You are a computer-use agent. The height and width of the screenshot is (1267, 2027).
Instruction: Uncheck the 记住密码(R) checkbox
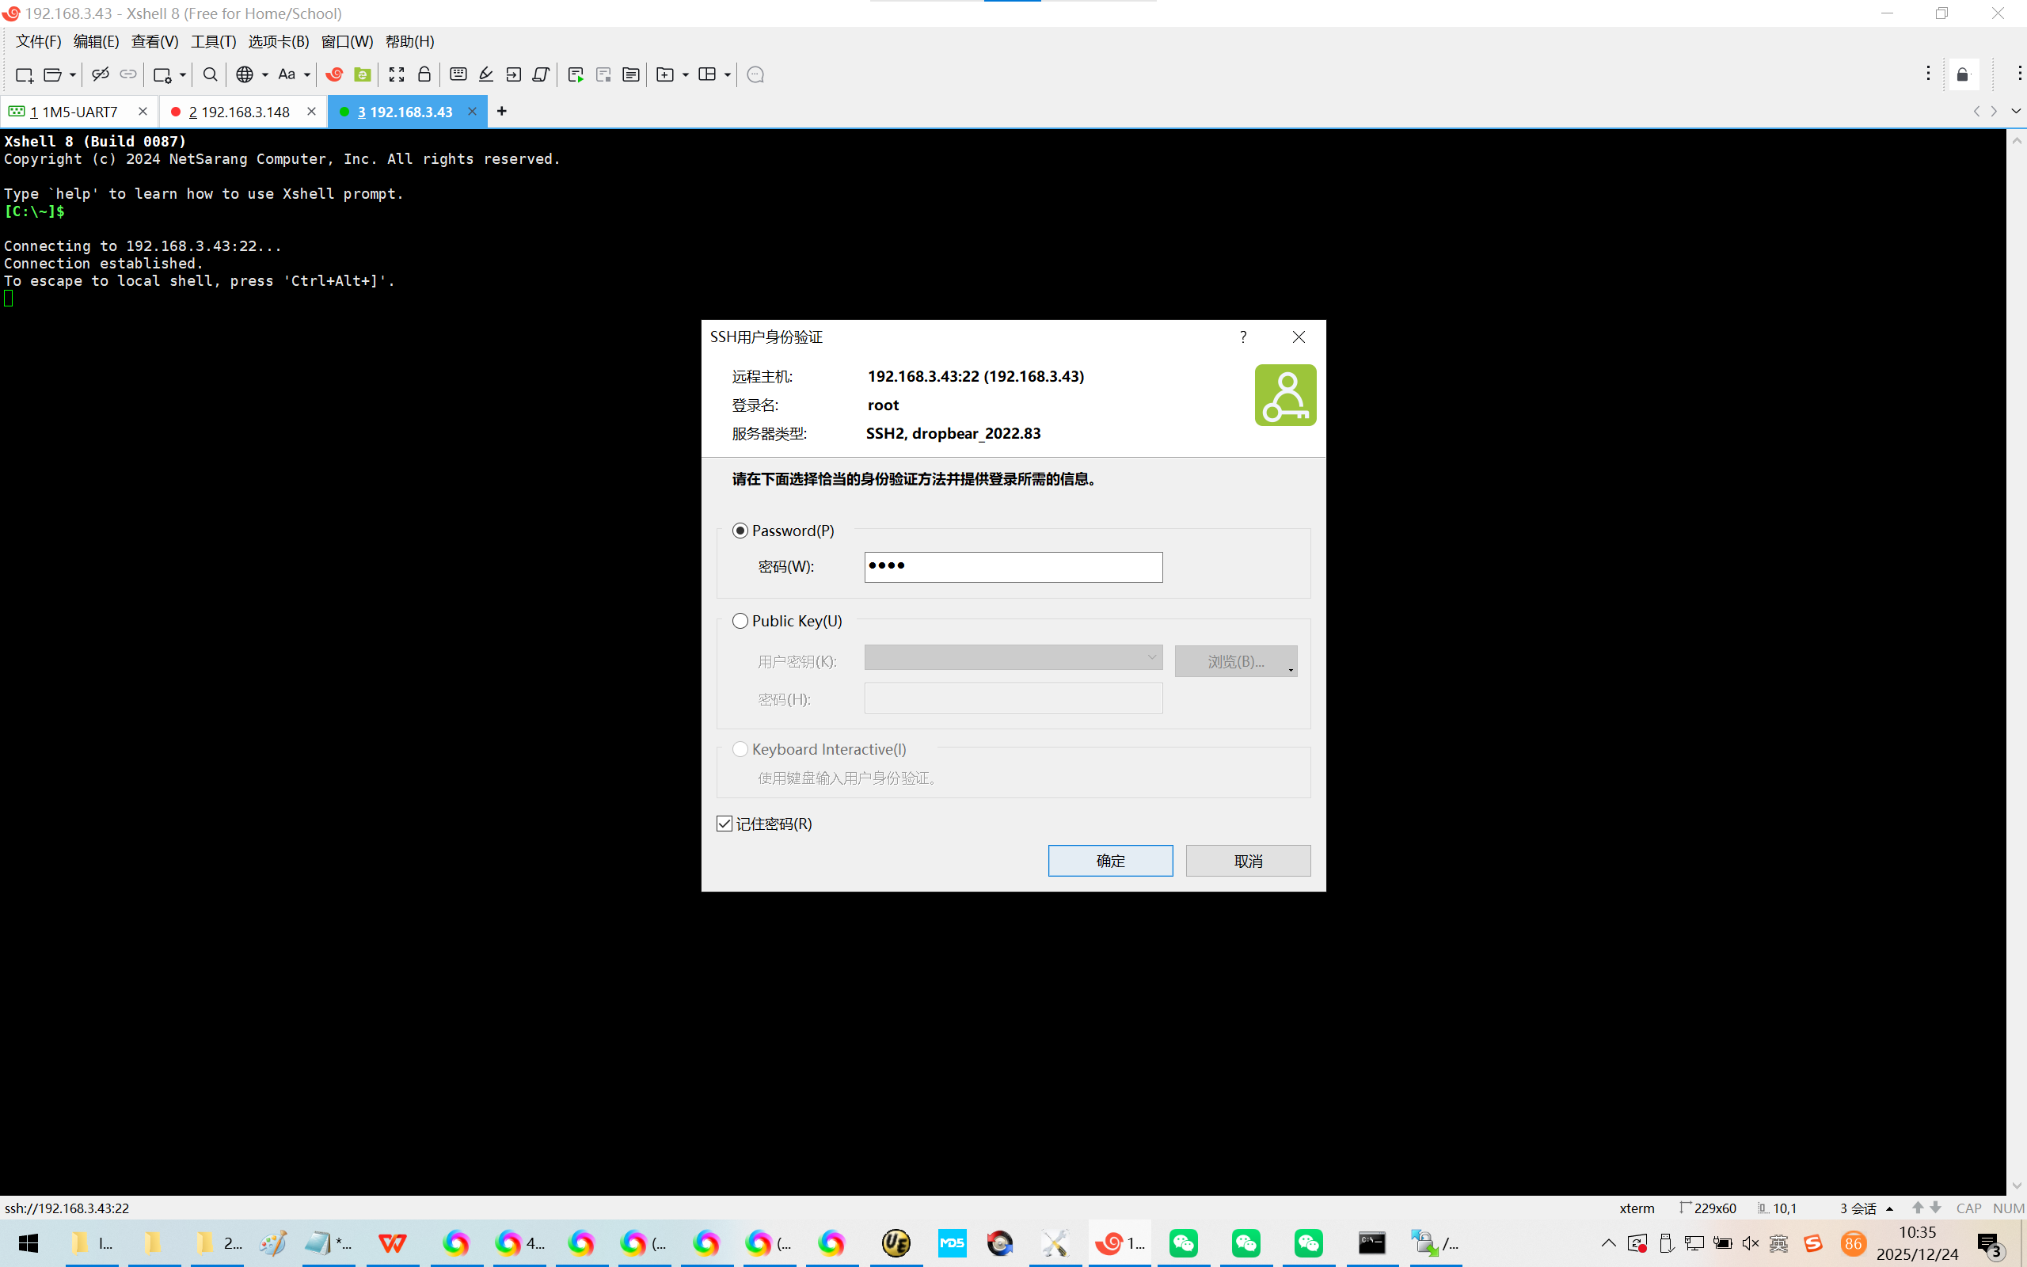(724, 824)
